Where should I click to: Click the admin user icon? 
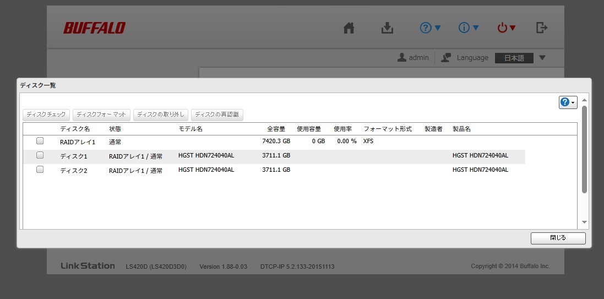point(402,58)
